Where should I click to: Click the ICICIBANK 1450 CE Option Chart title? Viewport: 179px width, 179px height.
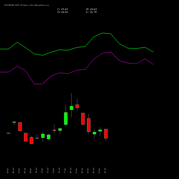tap(26, 5)
